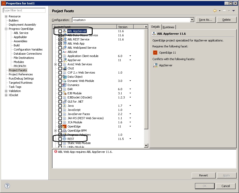Image resolution: width=239 pixels, height=193 pixels.
Task: Collapse the Progress OpenEdge tree node
Action: click(x=6, y=29)
